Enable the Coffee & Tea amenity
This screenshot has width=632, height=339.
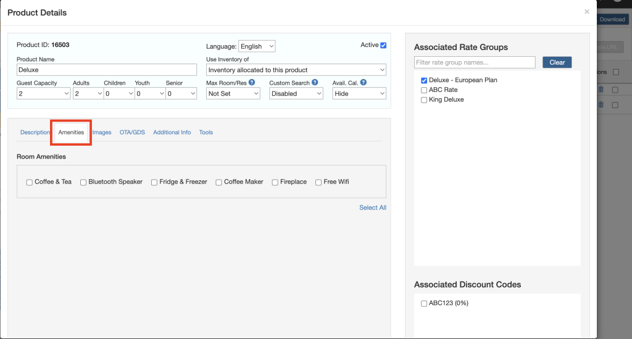pos(29,182)
